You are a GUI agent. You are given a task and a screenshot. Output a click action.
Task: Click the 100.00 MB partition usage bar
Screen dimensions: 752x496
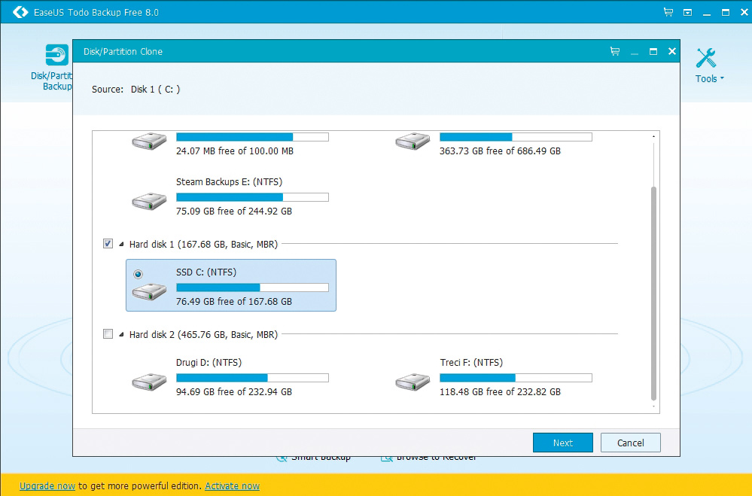point(252,137)
